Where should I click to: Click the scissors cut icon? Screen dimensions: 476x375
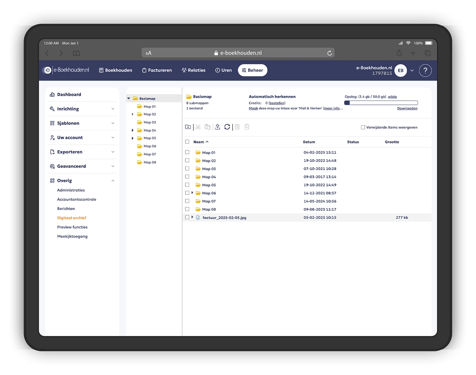[x=198, y=127]
